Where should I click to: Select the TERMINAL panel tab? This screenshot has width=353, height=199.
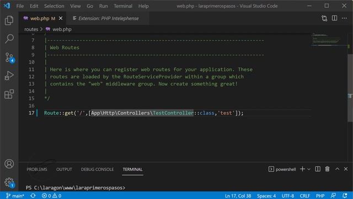click(132, 170)
